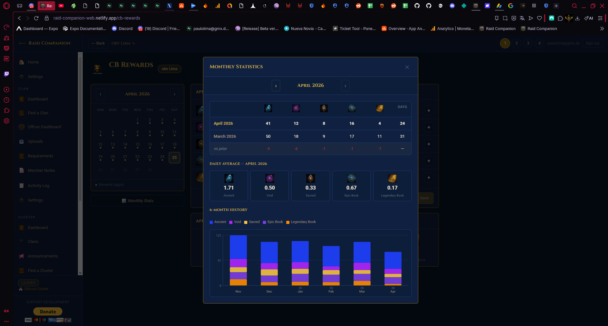Select the obv Lima clan chip
Screen dimensions: 608x326
pyautogui.click(x=169, y=69)
